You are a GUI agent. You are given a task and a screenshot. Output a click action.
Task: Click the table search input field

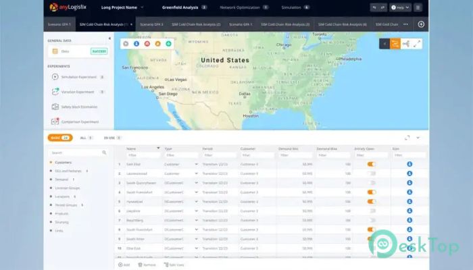tap(78, 153)
